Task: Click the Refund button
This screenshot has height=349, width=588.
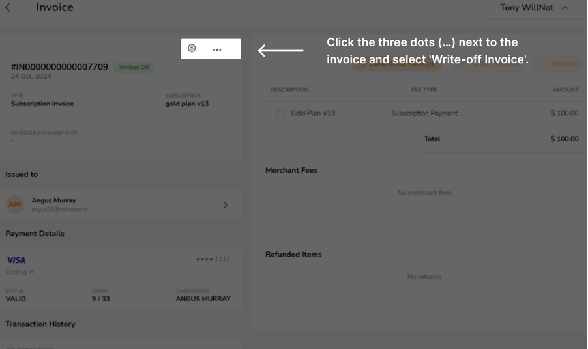Action: [559, 64]
